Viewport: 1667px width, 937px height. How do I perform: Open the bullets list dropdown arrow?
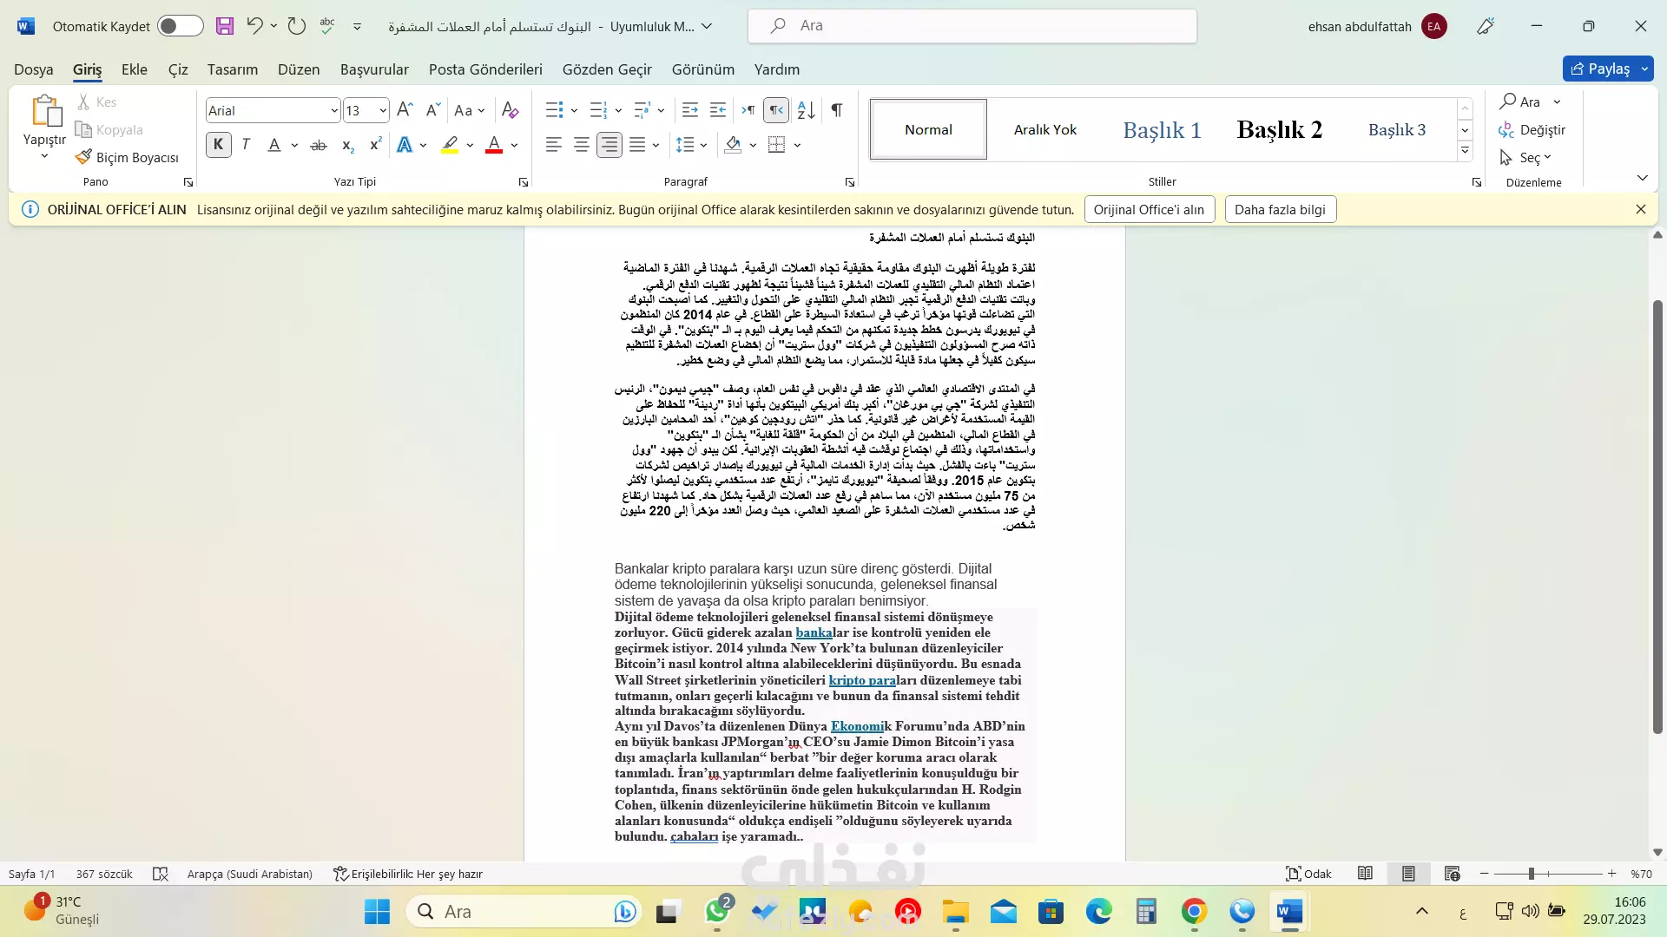click(x=574, y=110)
